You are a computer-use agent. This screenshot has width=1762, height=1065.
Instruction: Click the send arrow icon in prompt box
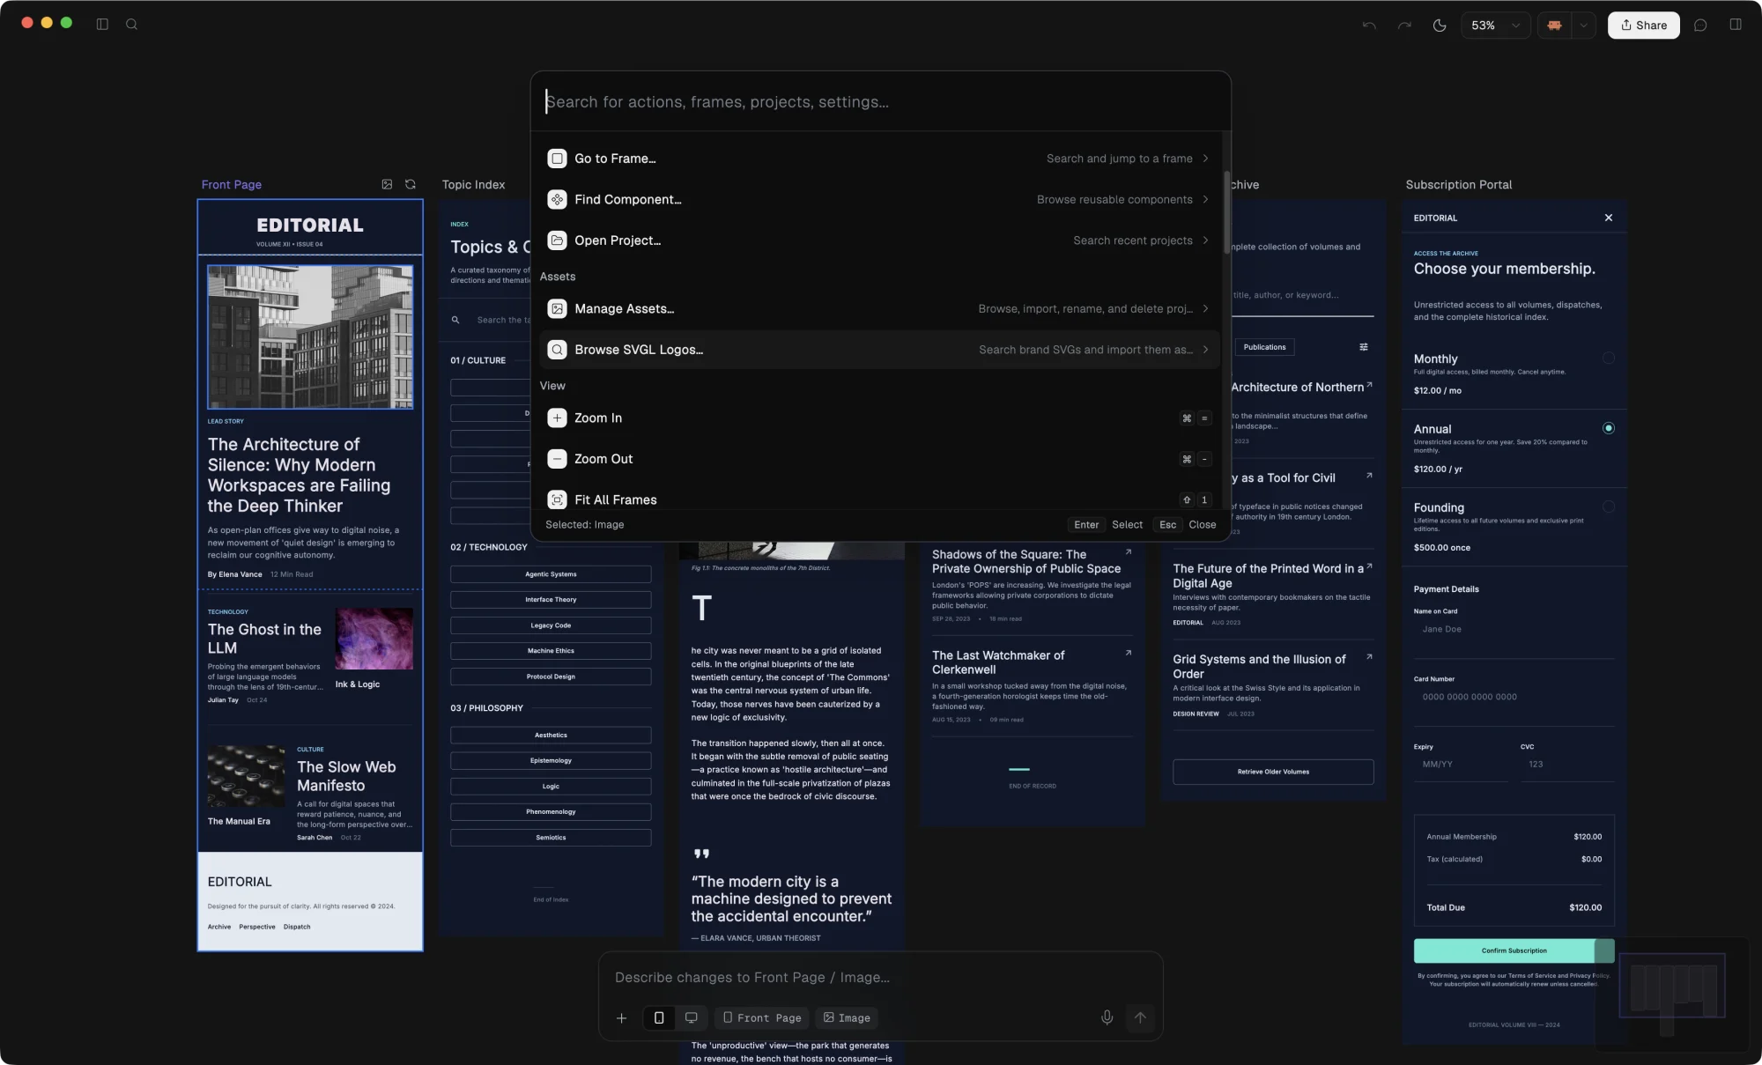point(1140,1018)
